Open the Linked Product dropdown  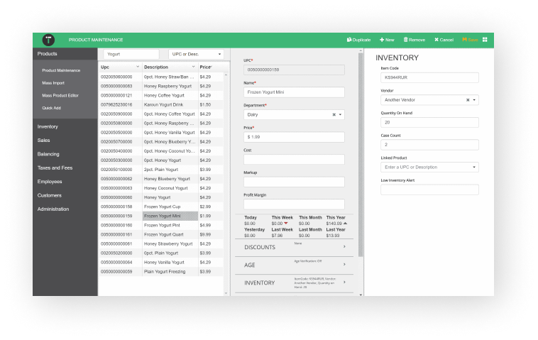pos(474,168)
